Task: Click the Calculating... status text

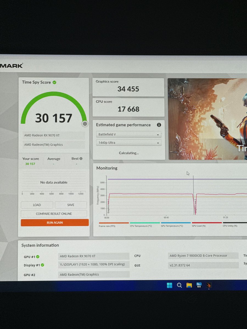Action: (x=129, y=153)
